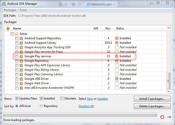Click package icon of Google Analytics App Tracking SDK
The image size is (175, 125).
[21, 47]
